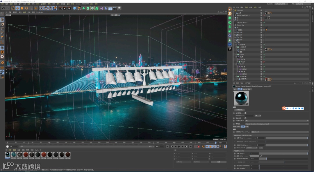The height and width of the screenshot is (172, 314).
Task: Open the Material type dropdown
Action: point(280,132)
